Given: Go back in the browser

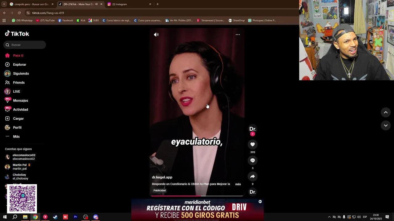Looking at the screenshot, I should (x=4, y=13).
